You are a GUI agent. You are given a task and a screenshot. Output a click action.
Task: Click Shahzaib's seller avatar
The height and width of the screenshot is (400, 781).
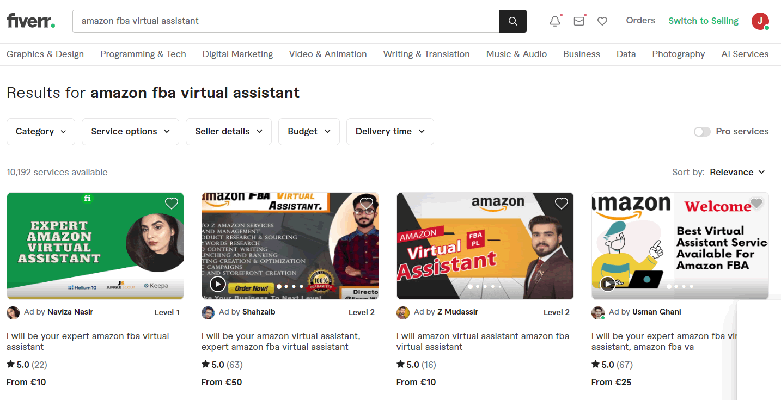click(x=208, y=313)
